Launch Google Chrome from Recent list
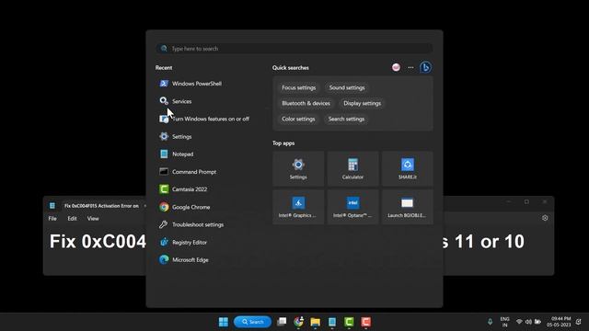Screen dimensions: 589x331 pyautogui.click(x=184, y=207)
